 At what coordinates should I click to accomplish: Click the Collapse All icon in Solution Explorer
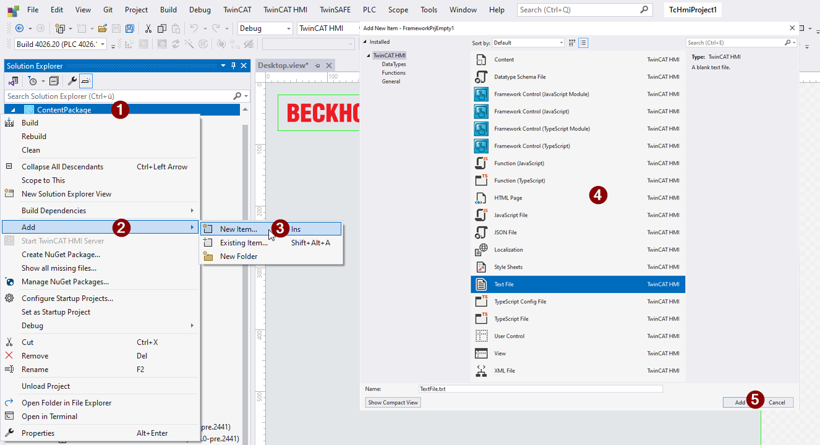[x=54, y=81]
